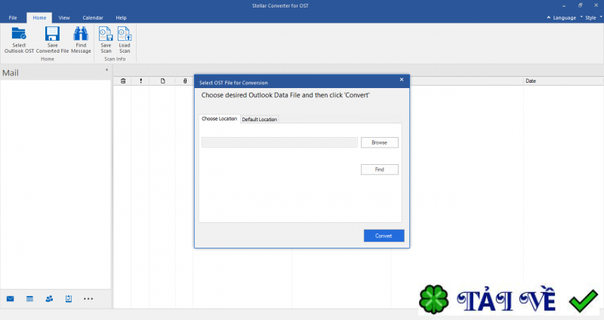Screen dimensions: 604x320
Task: Sort by the importance exclamation column
Action: pyautogui.click(x=141, y=81)
